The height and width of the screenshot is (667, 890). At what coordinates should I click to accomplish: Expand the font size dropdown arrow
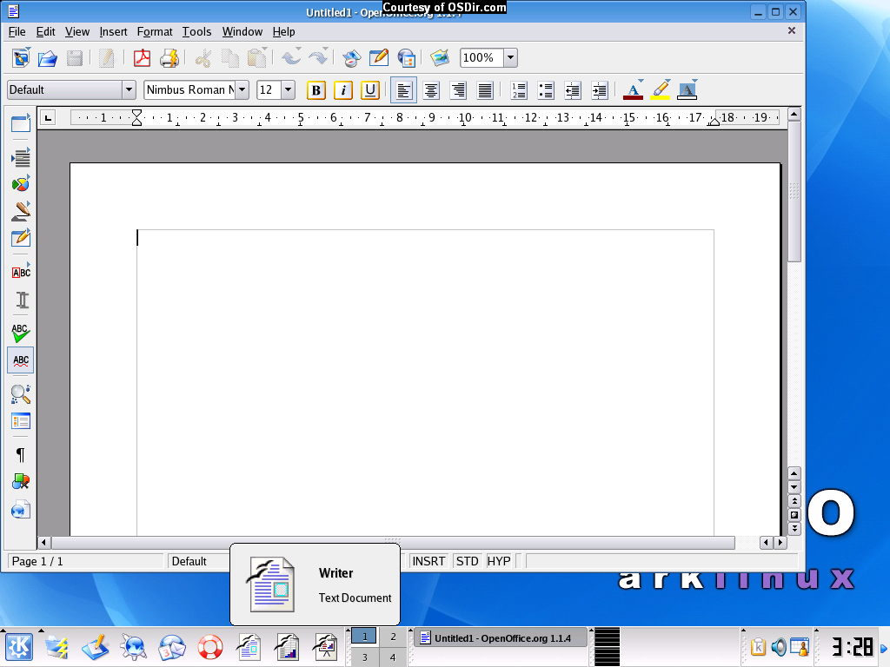click(288, 89)
